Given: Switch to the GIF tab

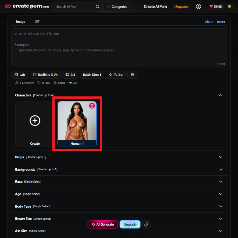Looking at the screenshot, I should (x=37, y=21).
